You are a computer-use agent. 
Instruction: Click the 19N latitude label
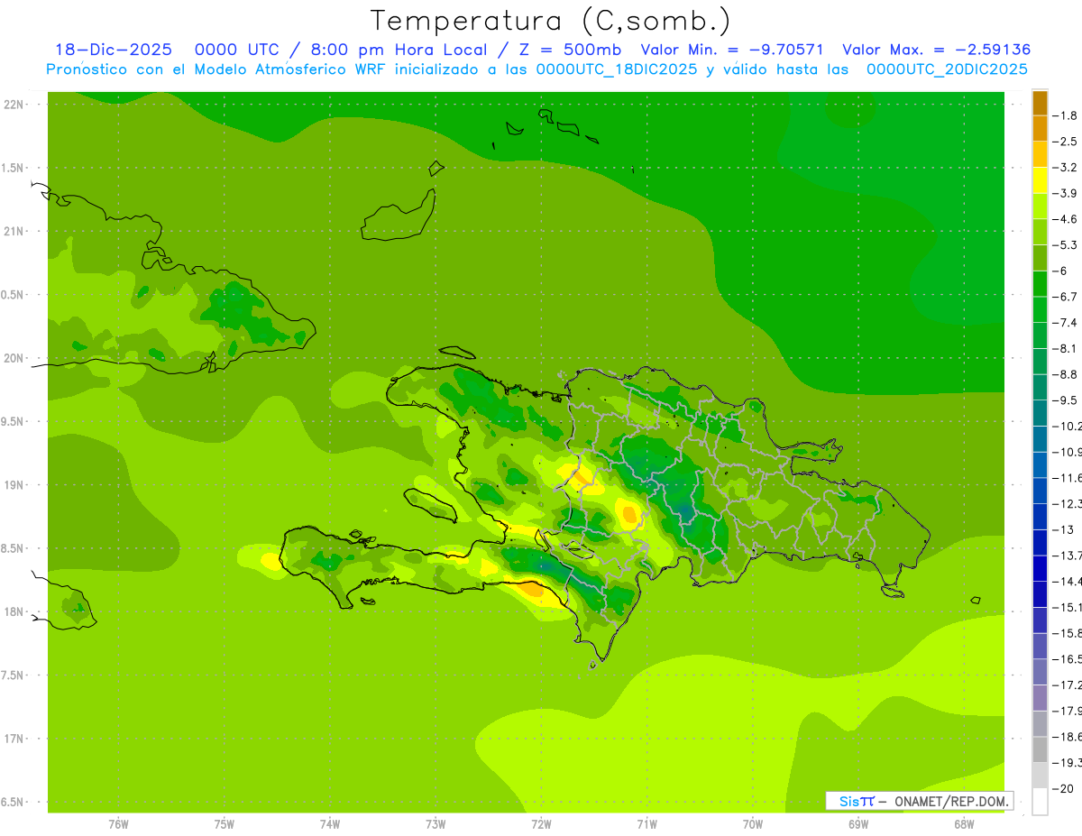click(x=15, y=485)
